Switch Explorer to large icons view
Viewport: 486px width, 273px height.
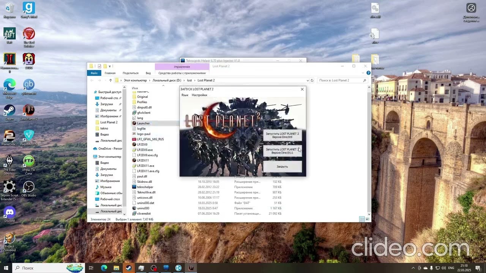367,219
